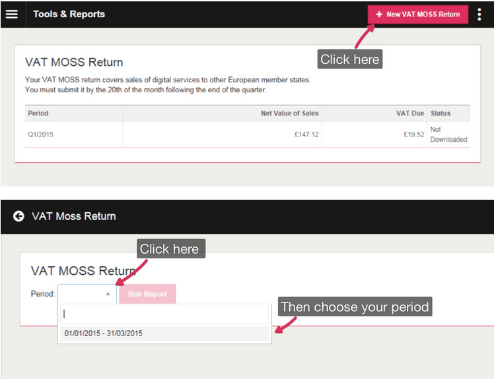Click the New VAT MOSS Return button
The width and height of the screenshot is (494, 379).
click(x=417, y=15)
